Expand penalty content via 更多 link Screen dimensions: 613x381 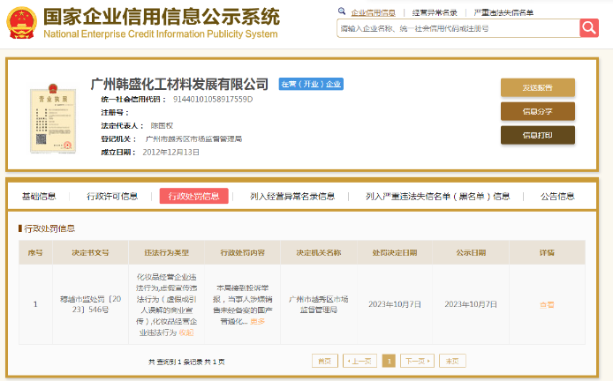(257, 321)
